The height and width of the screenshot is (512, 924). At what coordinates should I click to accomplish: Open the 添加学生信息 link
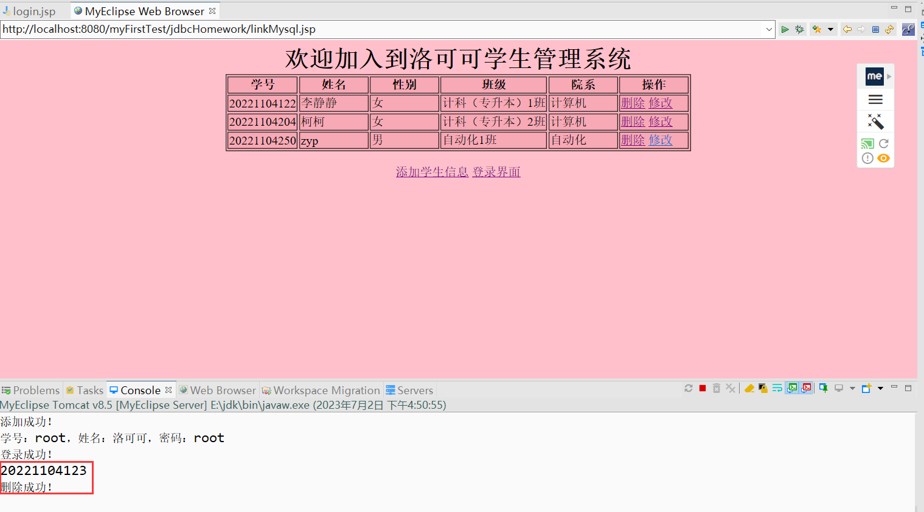coord(432,172)
